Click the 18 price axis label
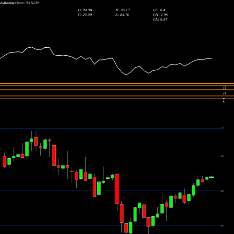The height and width of the screenshot is (234, 234). tap(222, 226)
